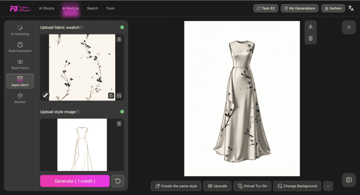Download the generated dress image
Screen dimensions: 360x195
pos(310,27)
